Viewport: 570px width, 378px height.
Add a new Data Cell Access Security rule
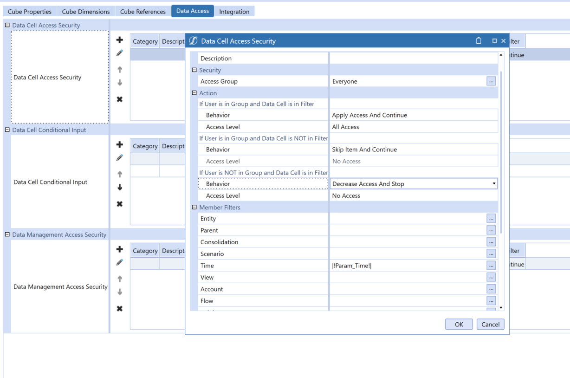pyautogui.click(x=119, y=40)
